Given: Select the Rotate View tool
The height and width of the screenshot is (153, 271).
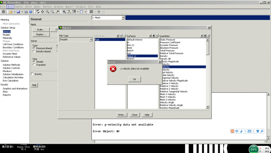Looking at the screenshot, I should pyautogui.click(x=38, y=12).
